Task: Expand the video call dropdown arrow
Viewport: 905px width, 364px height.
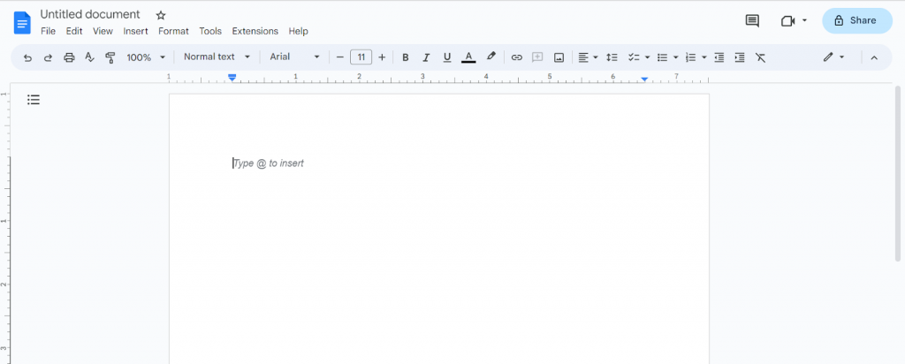Action: [x=804, y=21]
